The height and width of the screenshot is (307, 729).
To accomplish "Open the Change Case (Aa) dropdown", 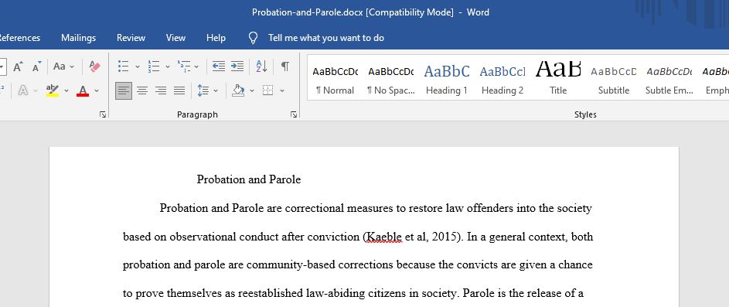I will pyautogui.click(x=63, y=67).
